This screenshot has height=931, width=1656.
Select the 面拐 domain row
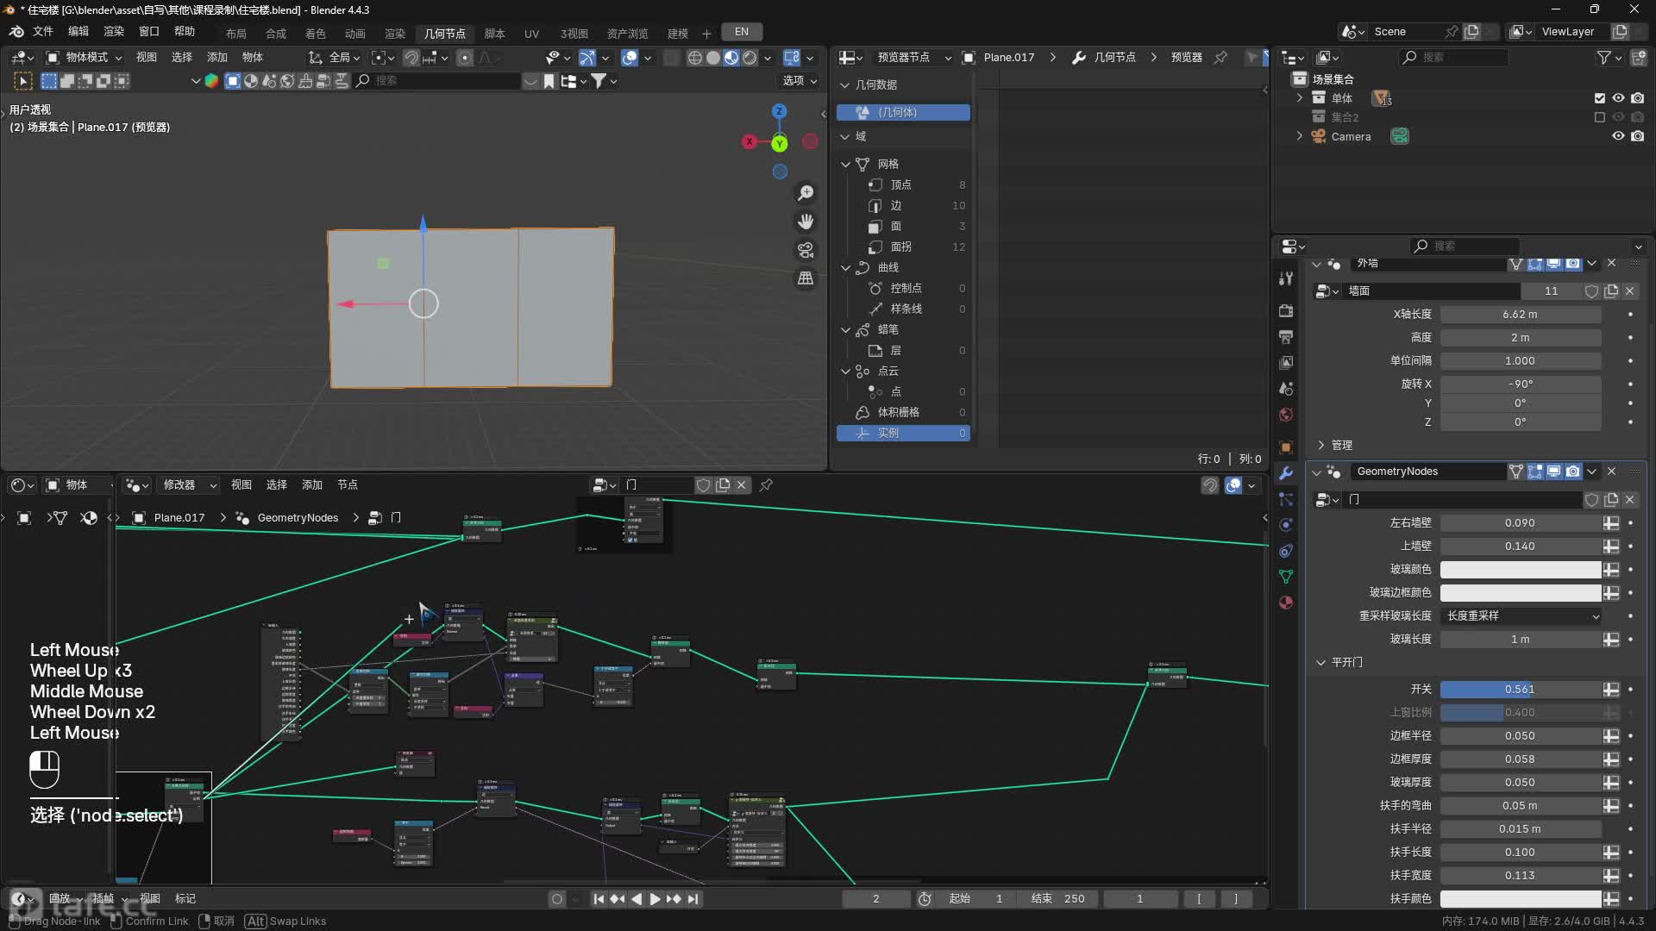pos(903,247)
